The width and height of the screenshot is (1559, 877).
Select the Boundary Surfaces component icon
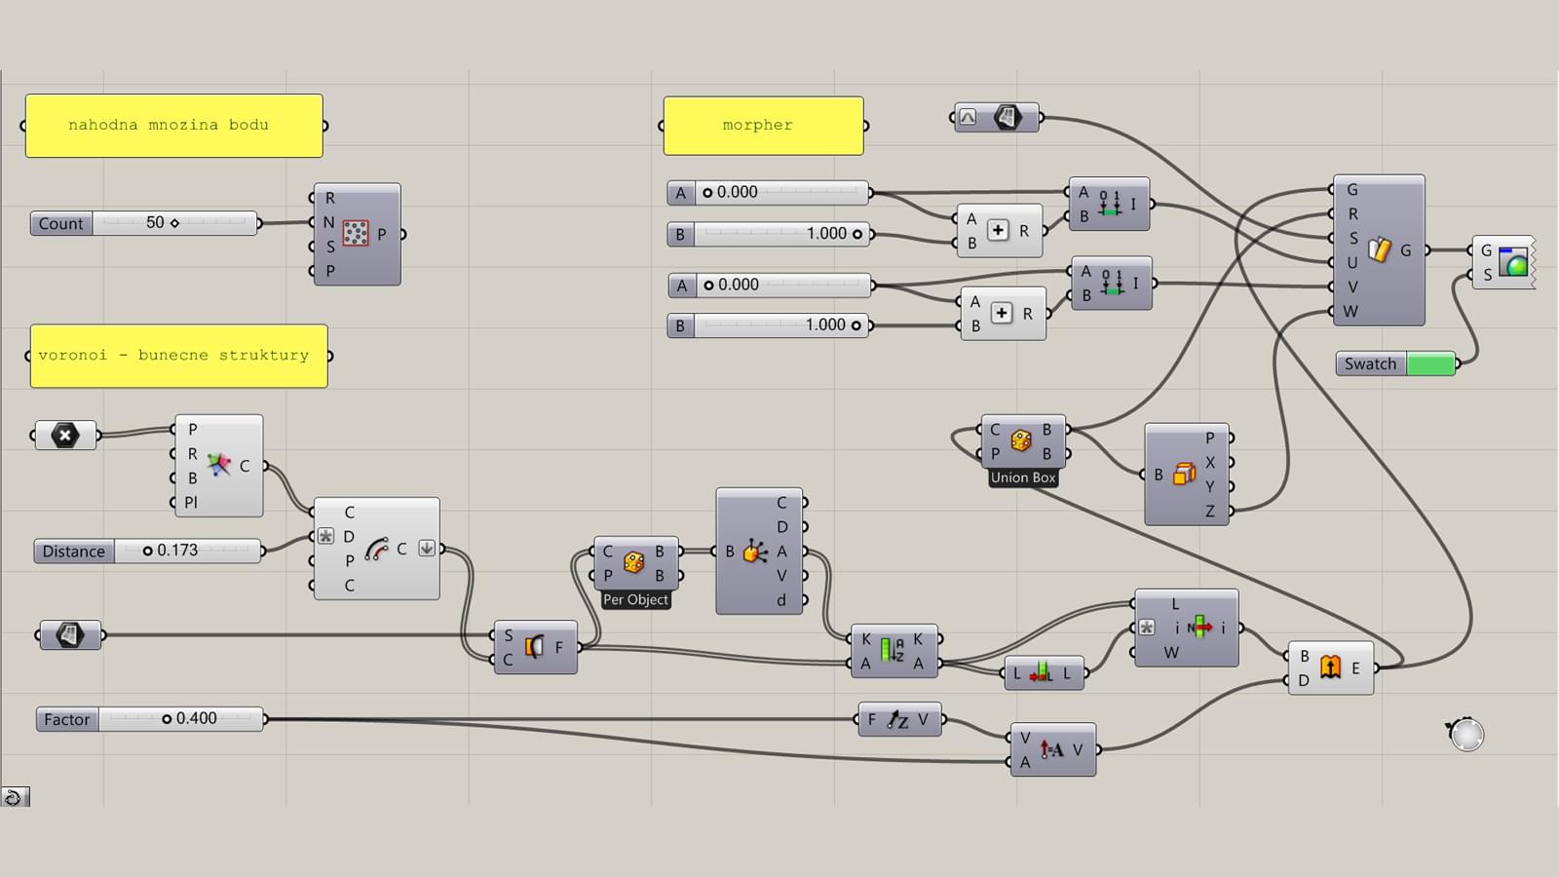[x=534, y=647]
